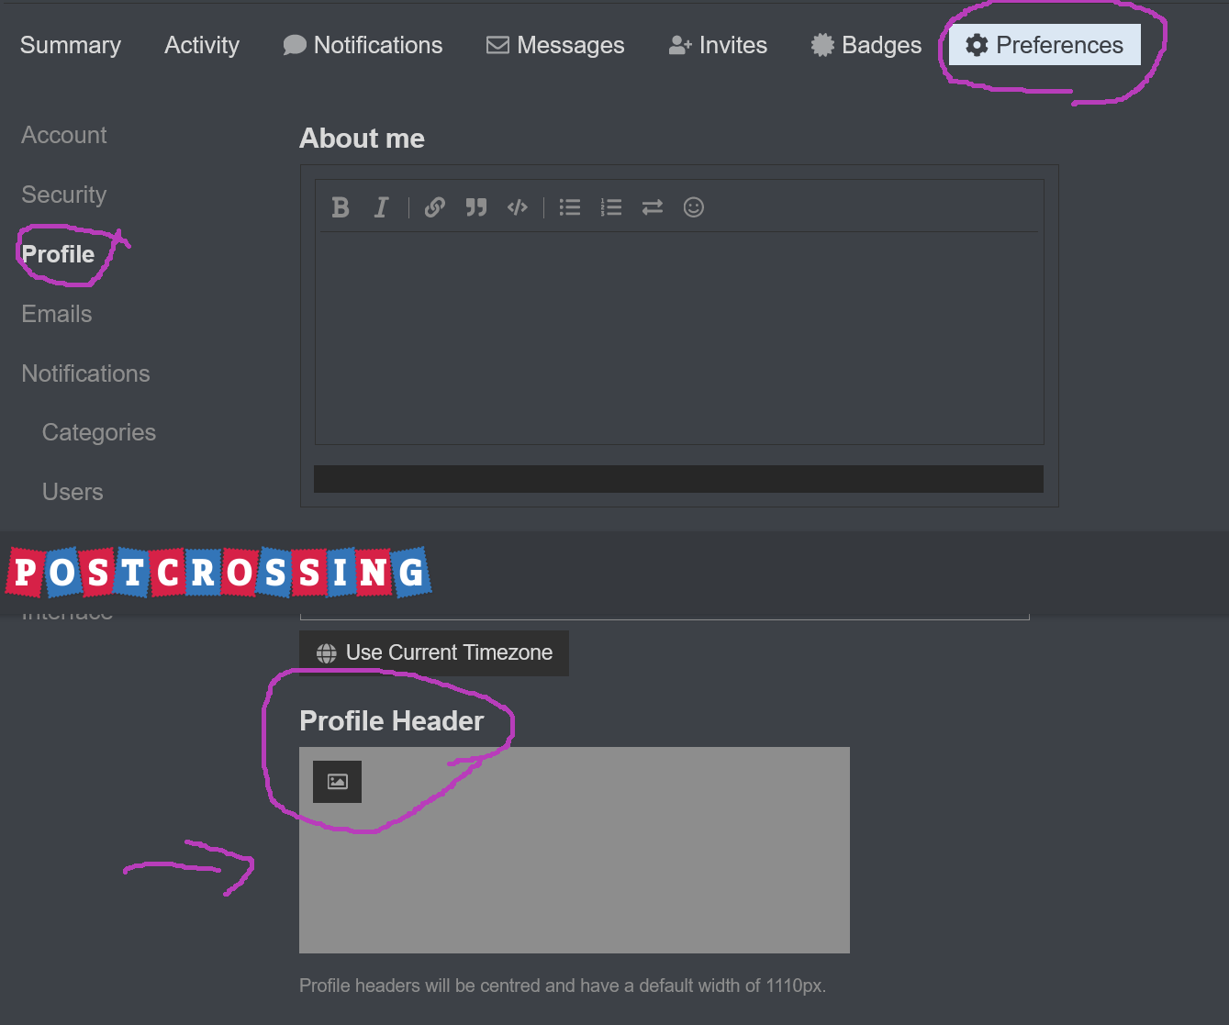Select Profile in the sidebar

58,254
